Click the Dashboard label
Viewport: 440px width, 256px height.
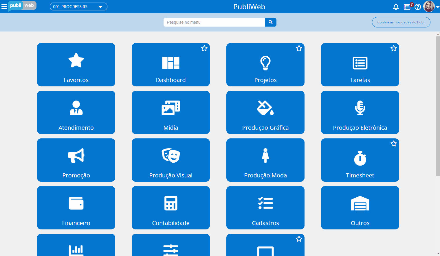coord(171,80)
